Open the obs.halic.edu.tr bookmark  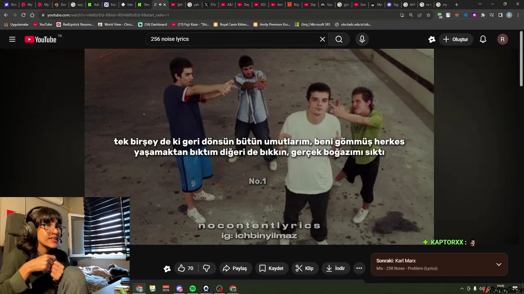[353, 24]
